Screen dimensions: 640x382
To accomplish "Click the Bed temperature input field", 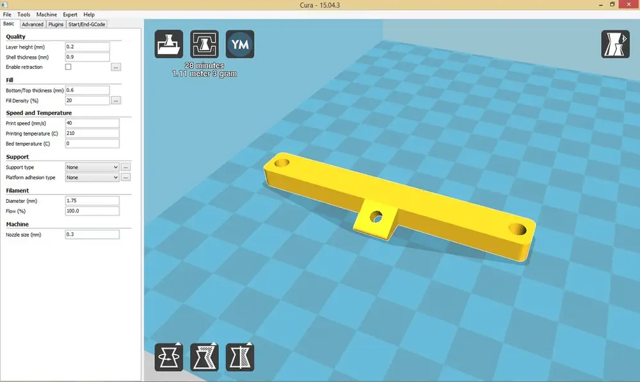I will click(x=92, y=144).
